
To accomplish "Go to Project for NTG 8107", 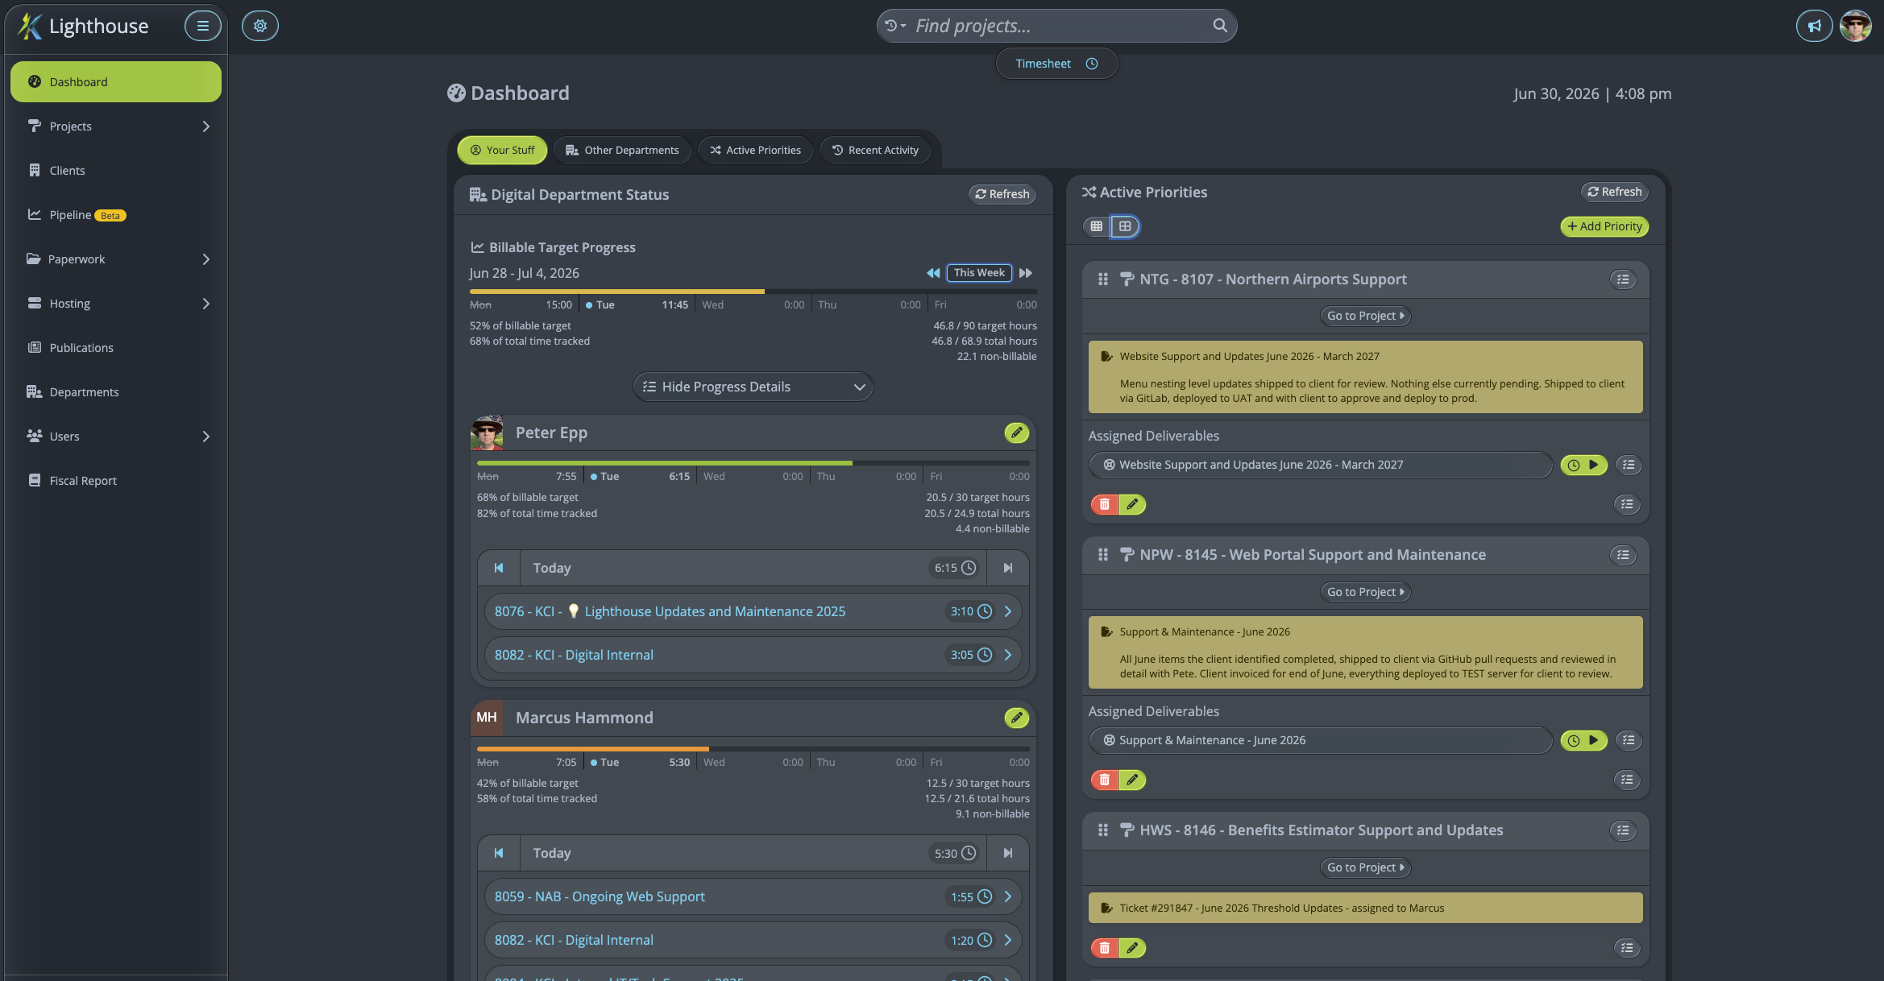I will click(1365, 316).
